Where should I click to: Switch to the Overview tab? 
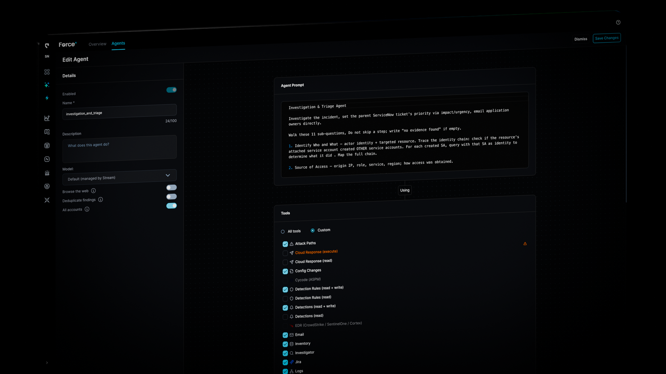97,44
